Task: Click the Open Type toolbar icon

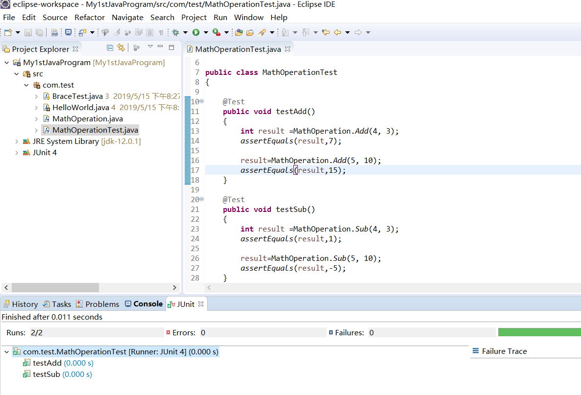Action: [x=239, y=33]
